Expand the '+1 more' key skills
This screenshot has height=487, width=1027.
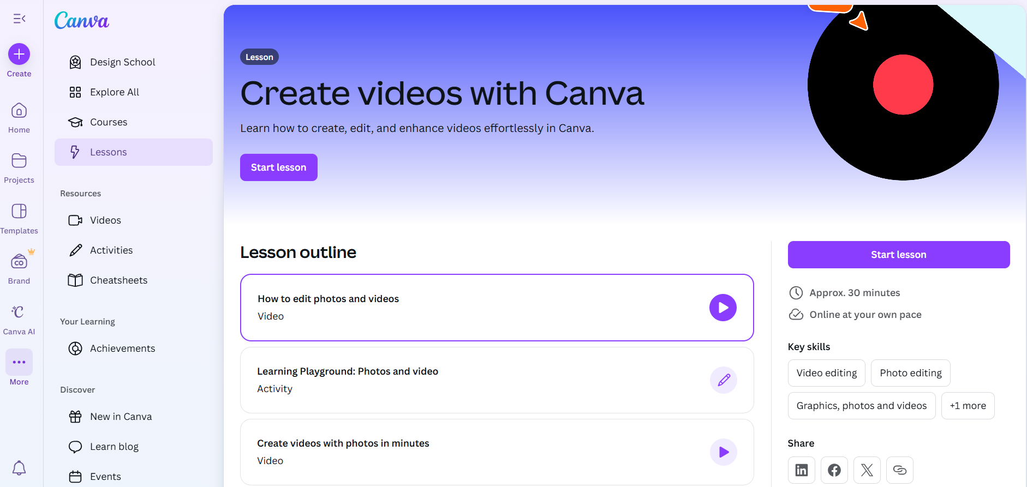tap(968, 406)
